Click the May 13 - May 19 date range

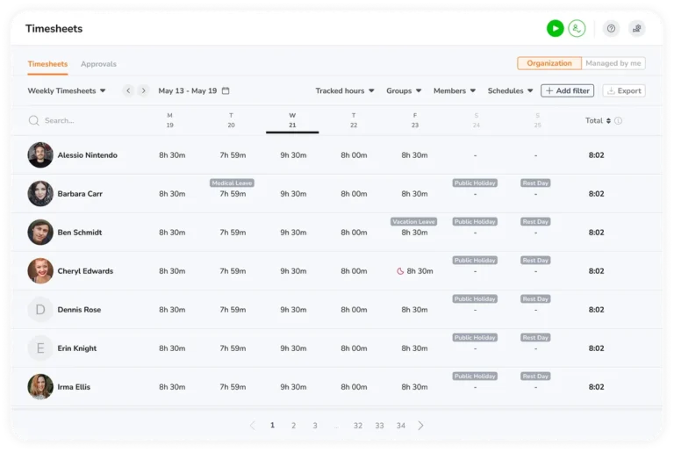point(188,90)
